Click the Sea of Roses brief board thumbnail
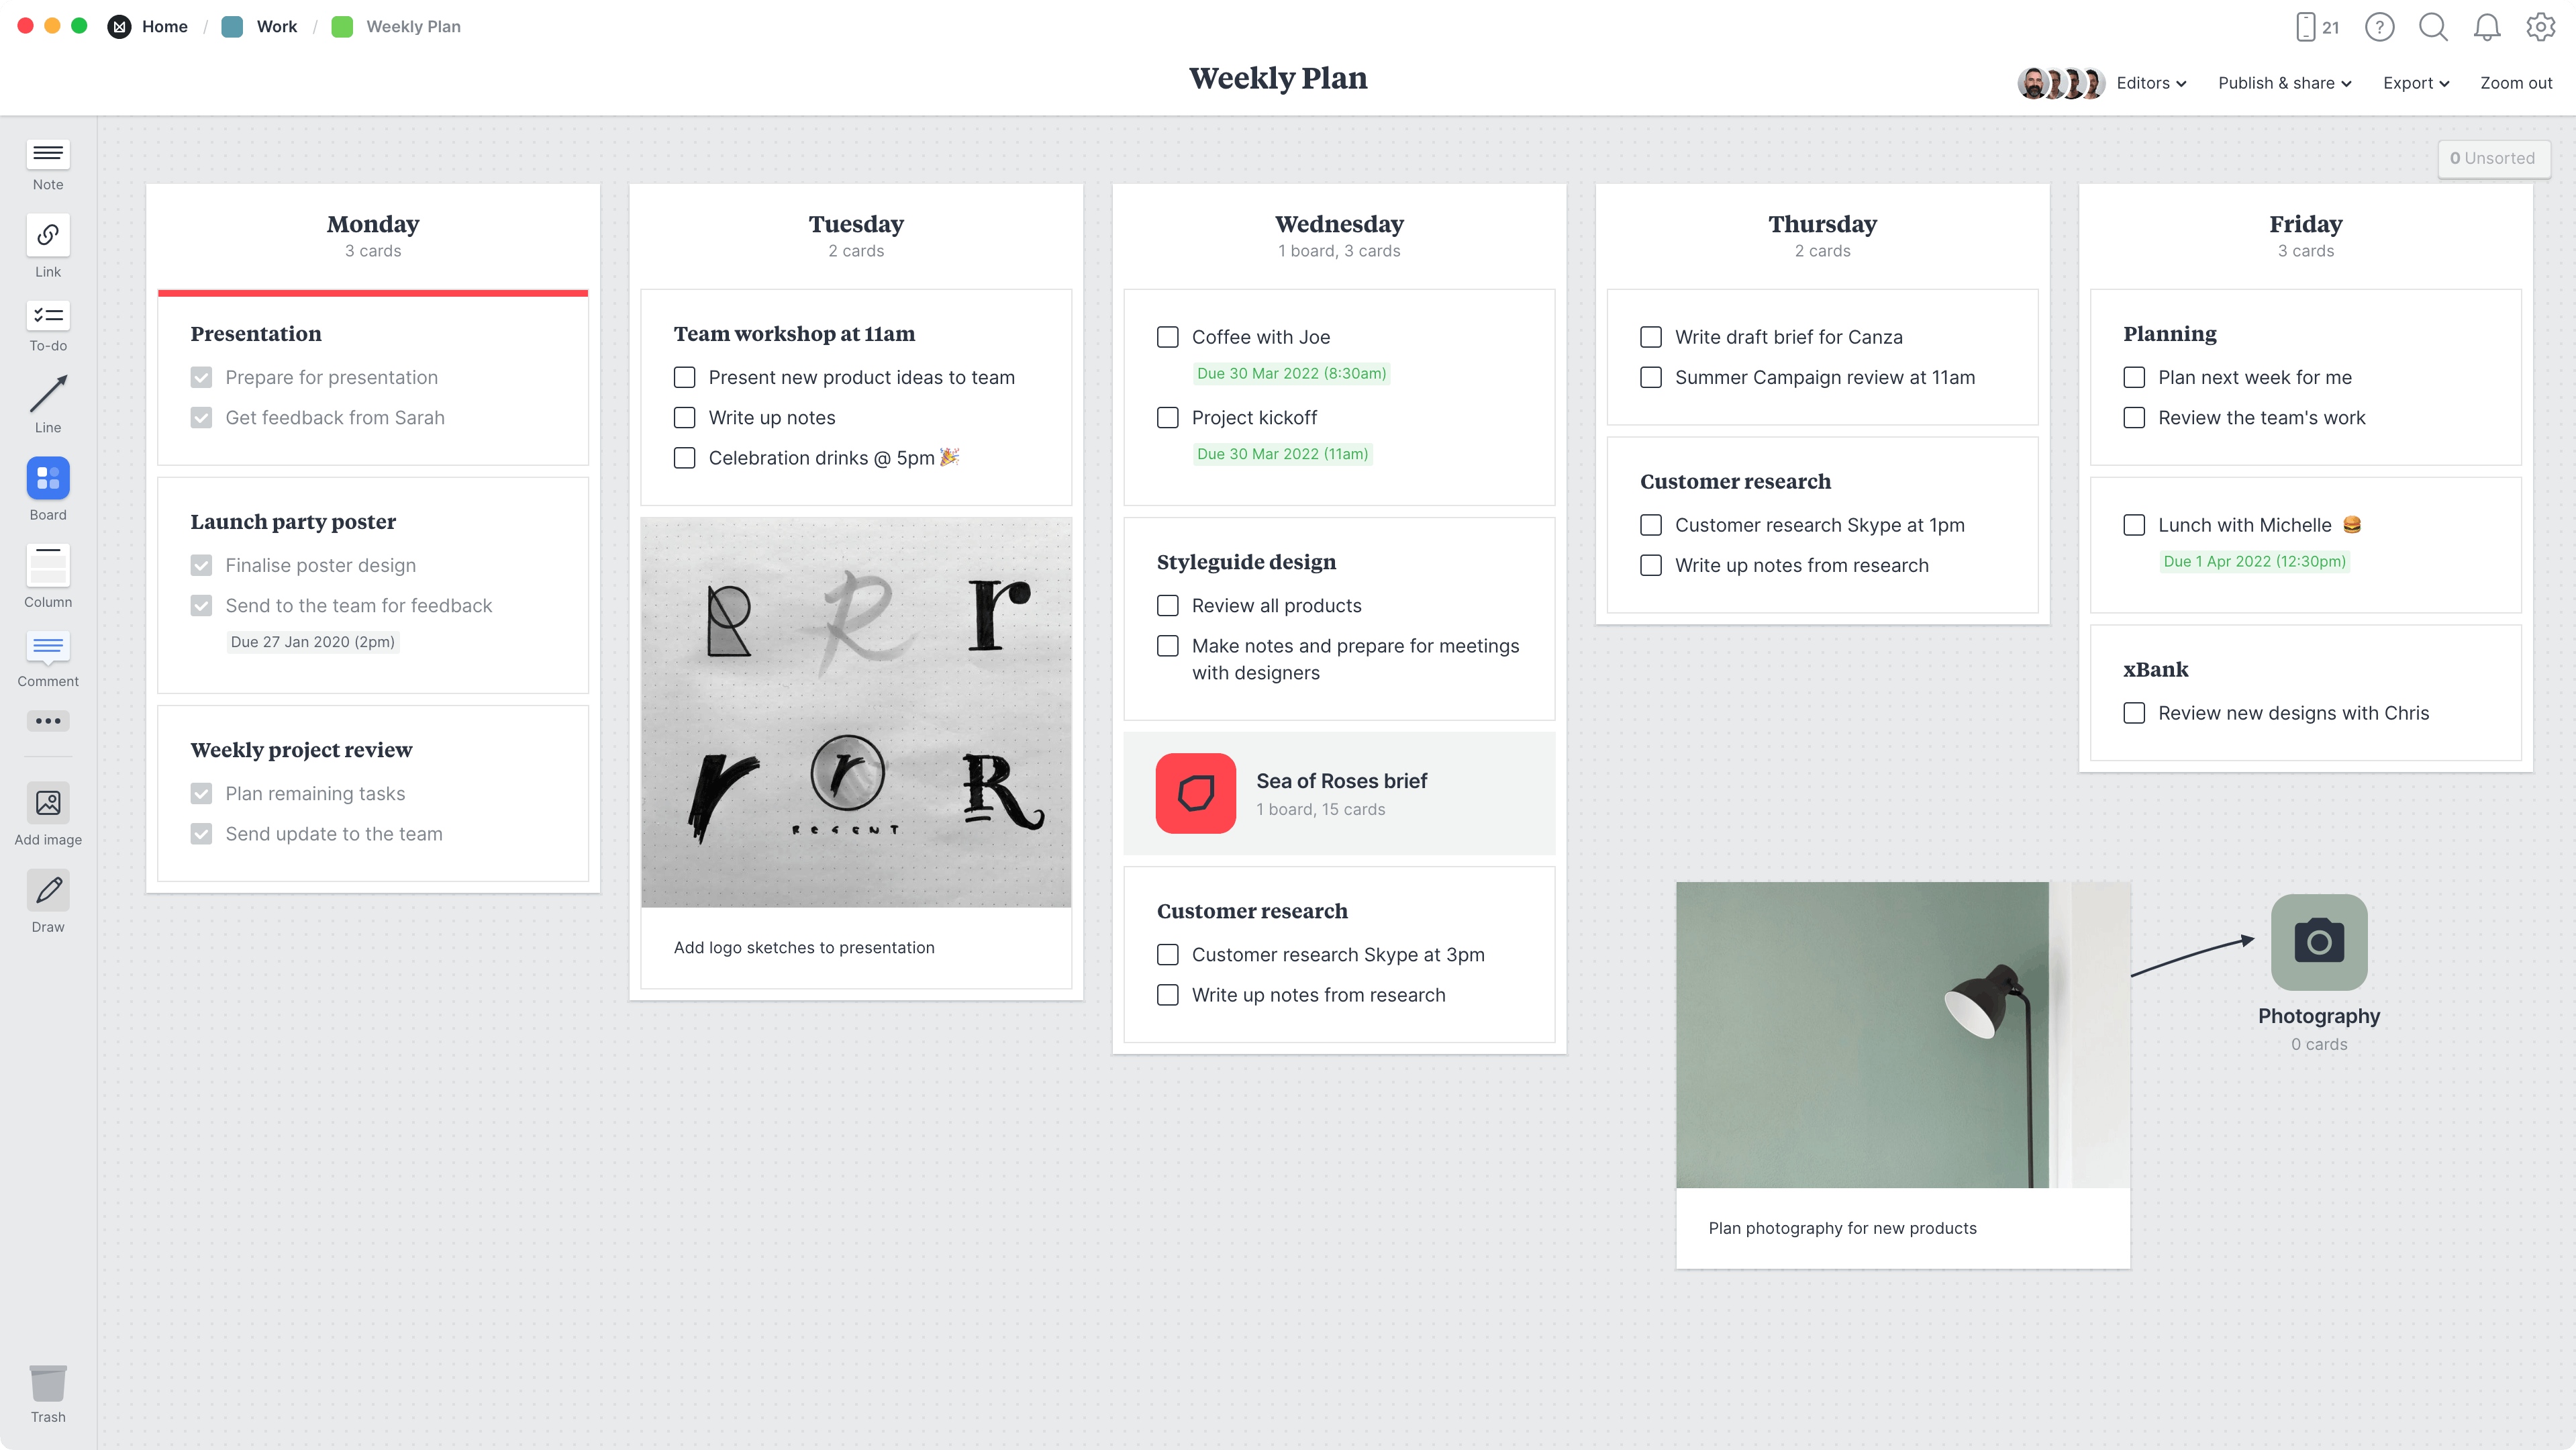 click(1196, 791)
